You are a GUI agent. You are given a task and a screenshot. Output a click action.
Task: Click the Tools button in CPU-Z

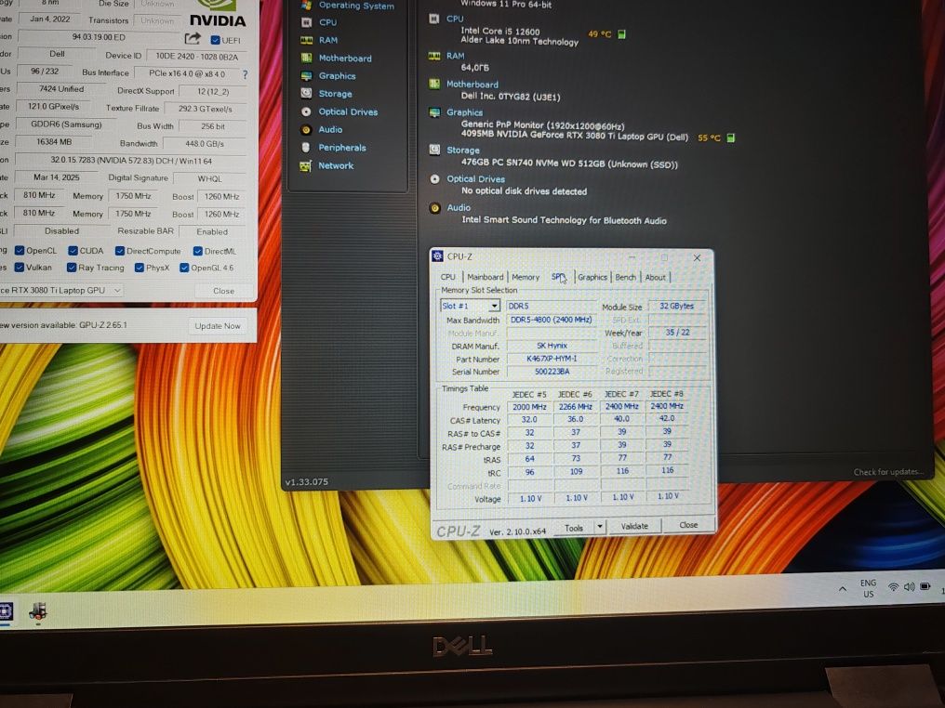(x=574, y=528)
